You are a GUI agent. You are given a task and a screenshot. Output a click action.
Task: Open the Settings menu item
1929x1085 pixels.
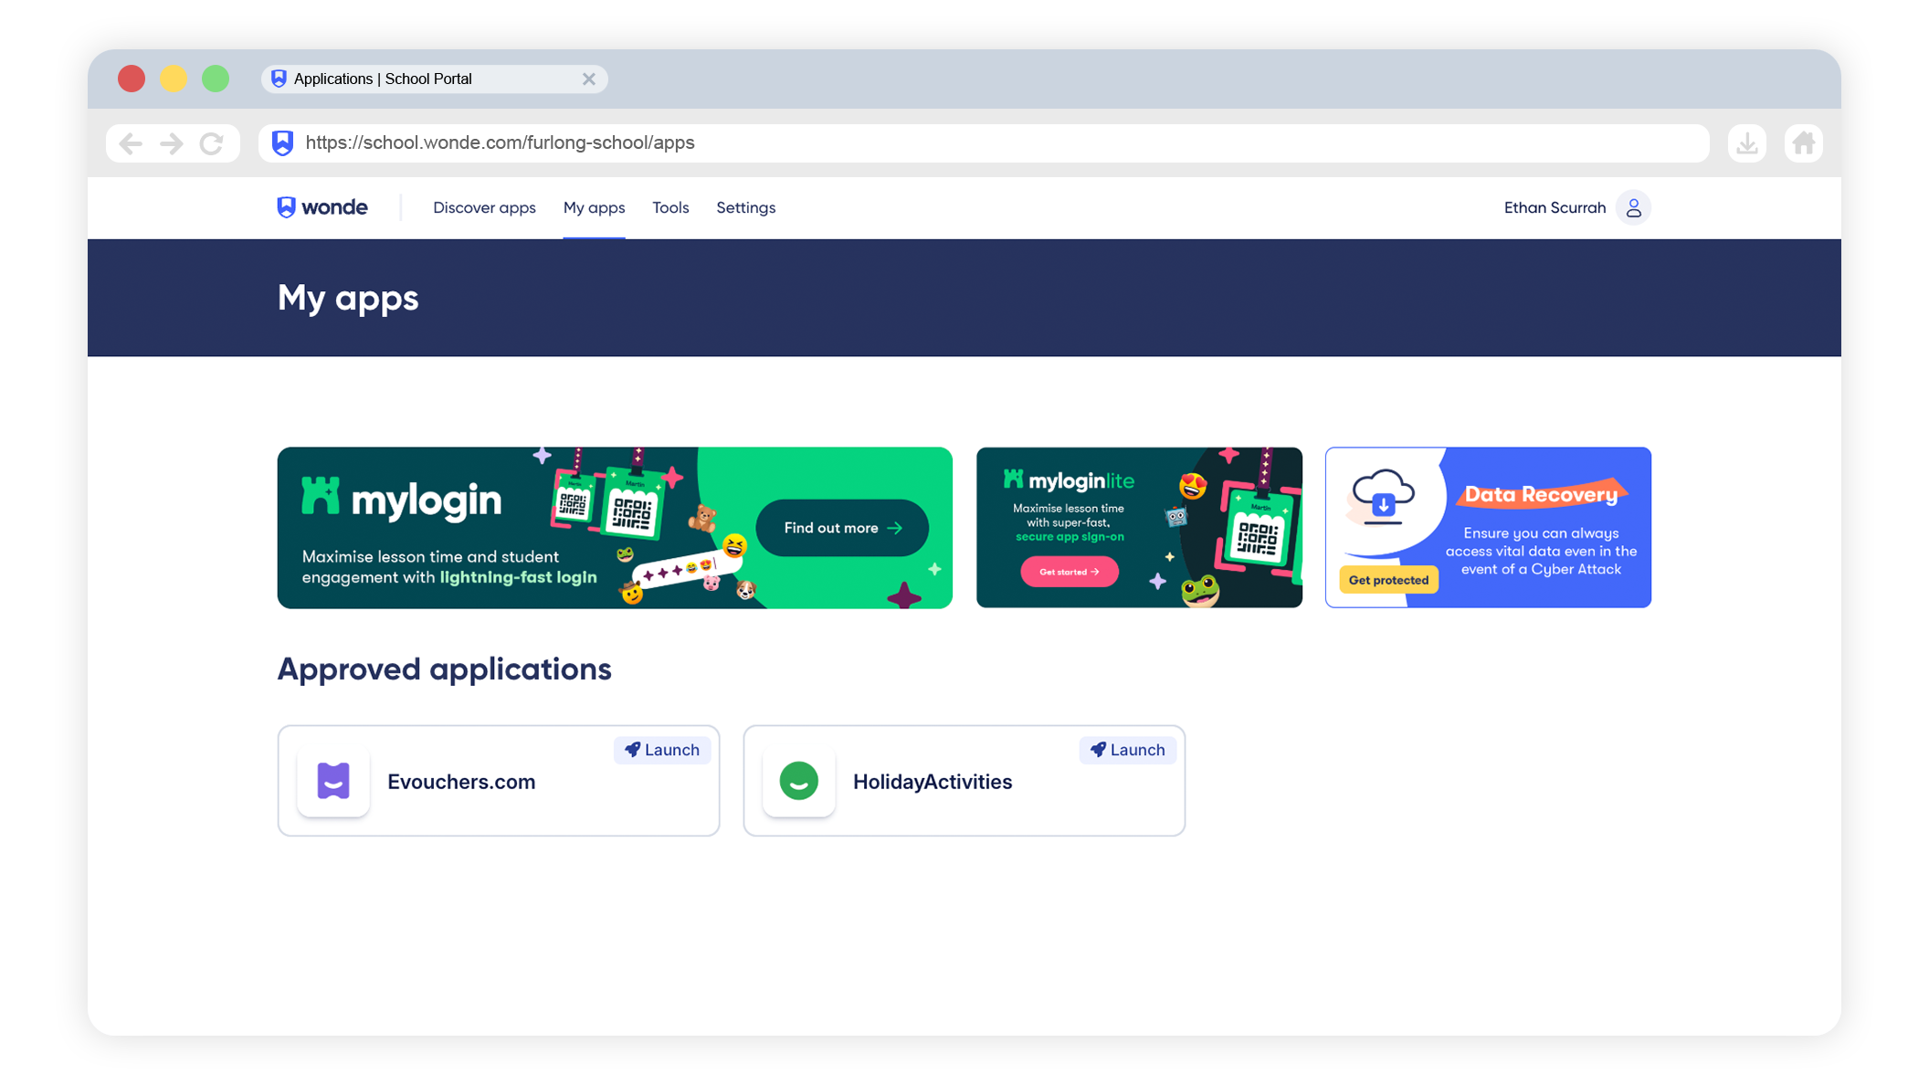(x=745, y=208)
